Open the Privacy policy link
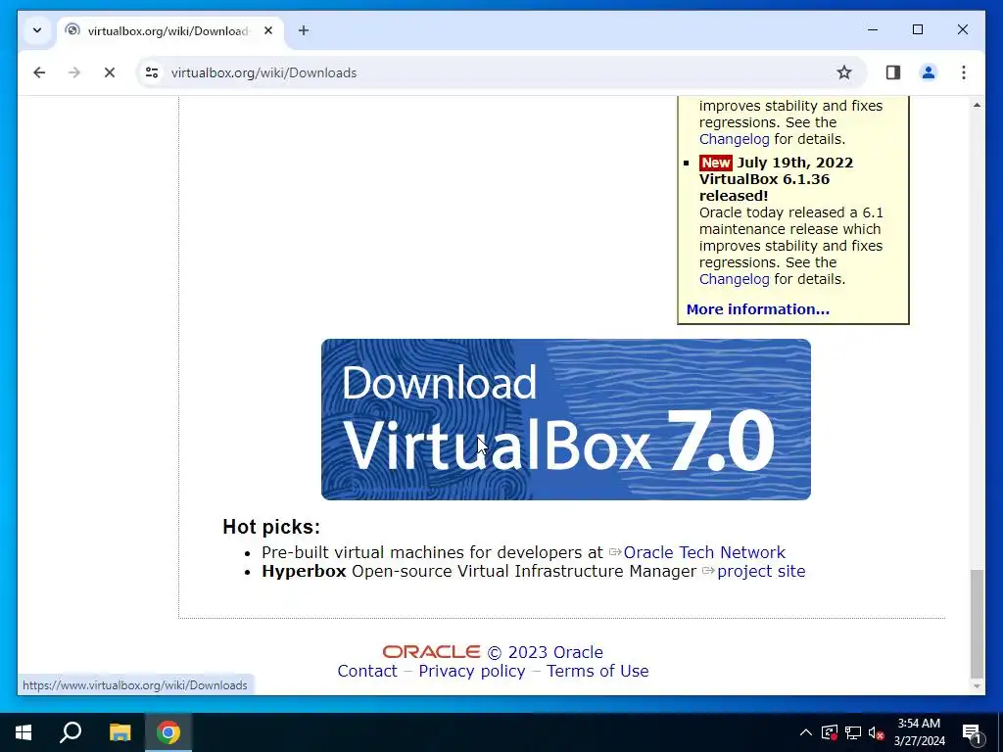The width and height of the screenshot is (1003, 752). tap(471, 671)
